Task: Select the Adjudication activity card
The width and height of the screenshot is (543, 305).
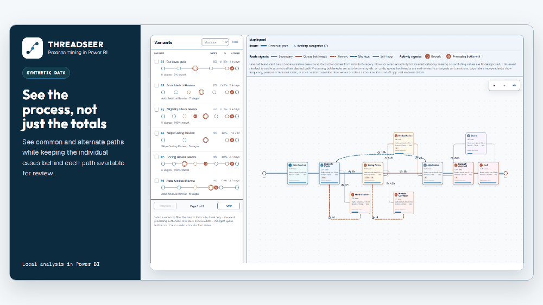Action: coord(432,173)
